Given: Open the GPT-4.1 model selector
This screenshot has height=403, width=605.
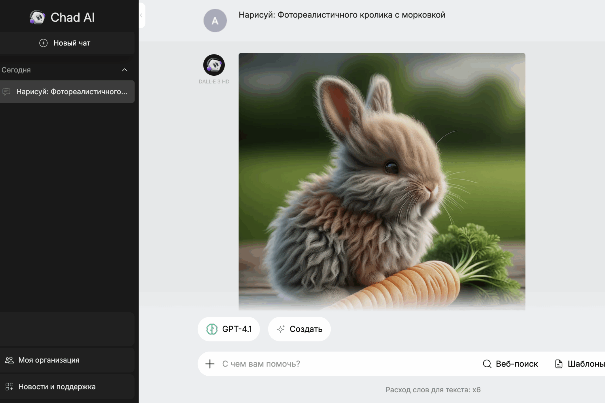Looking at the screenshot, I should (229, 329).
